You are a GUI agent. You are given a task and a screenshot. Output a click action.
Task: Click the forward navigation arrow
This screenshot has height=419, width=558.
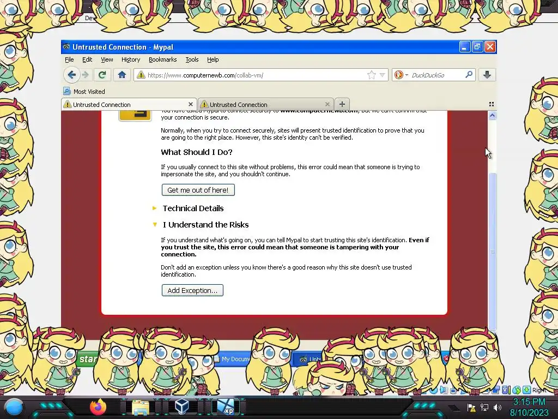pyautogui.click(x=86, y=75)
